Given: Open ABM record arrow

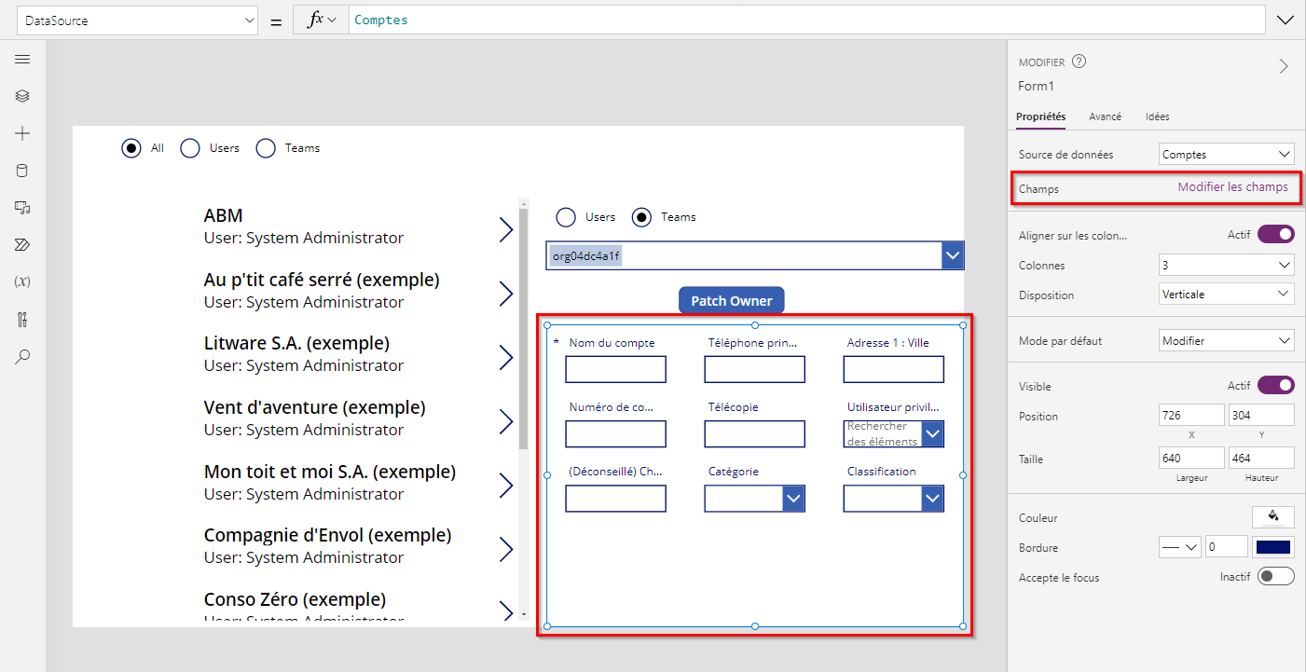Looking at the screenshot, I should [x=506, y=229].
